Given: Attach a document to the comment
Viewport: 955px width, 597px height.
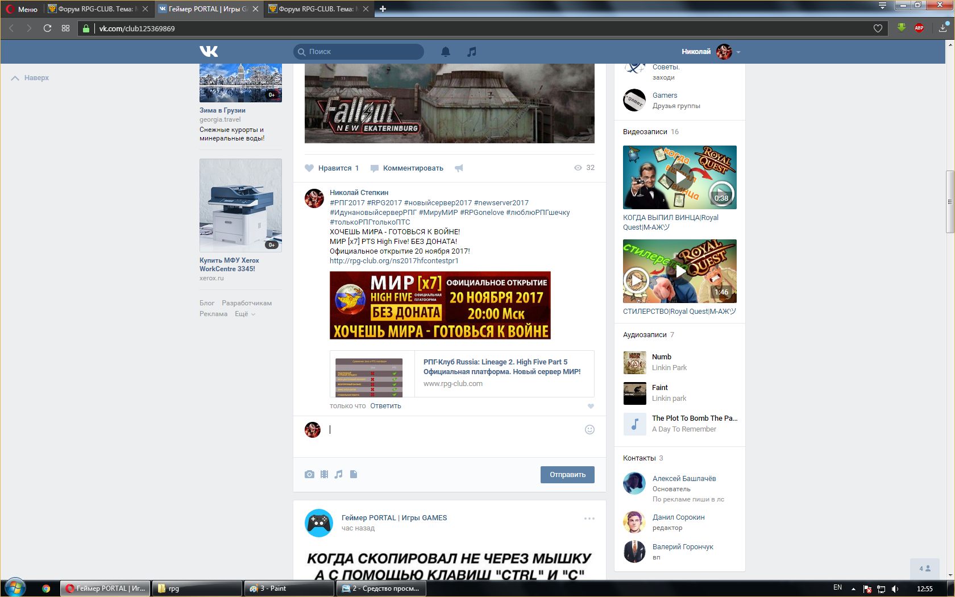Looking at the screenshot, I should (354, 474).
